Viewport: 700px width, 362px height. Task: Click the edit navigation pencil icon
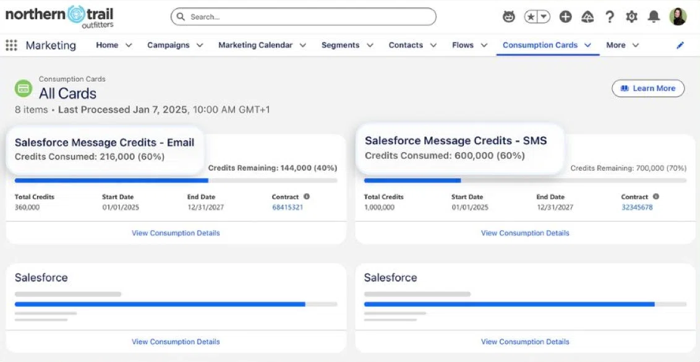pyautogui.click(x=680, y=45)
